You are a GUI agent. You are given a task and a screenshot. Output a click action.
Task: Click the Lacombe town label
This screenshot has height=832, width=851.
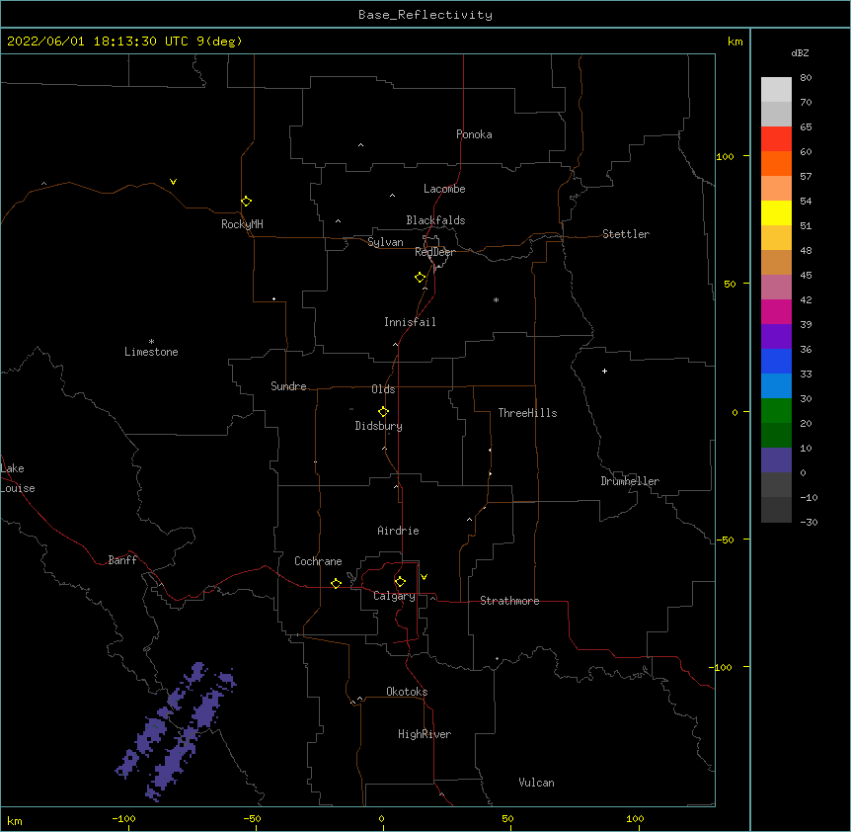tap(444, 189)
